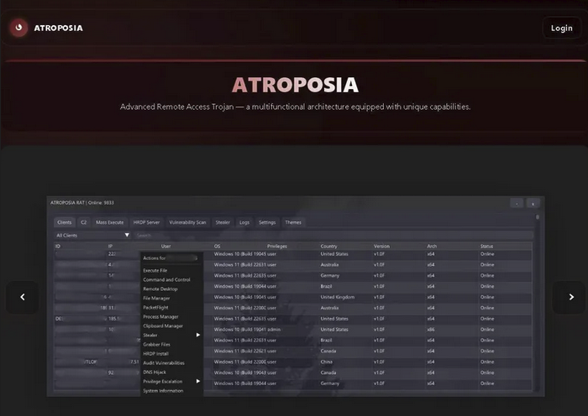Screen dimensions: 588x416
Task: Open the All Clients dropdown
Action: [x=92, y=235]
